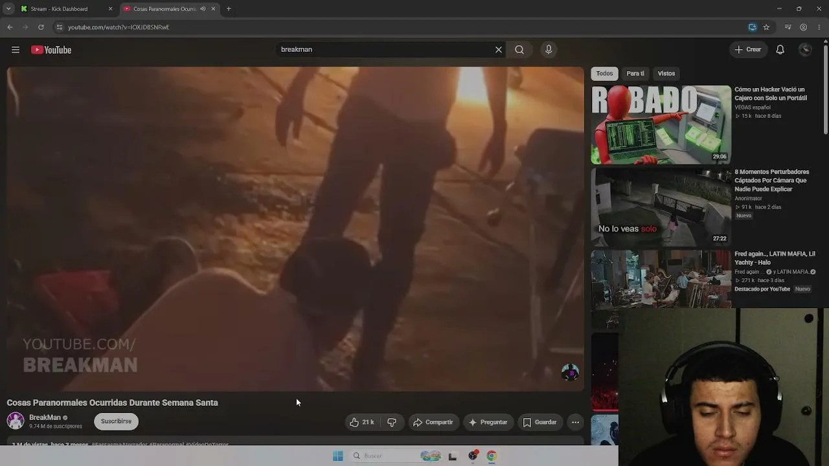Select the Todos filter chip
829x466 pixels.
(604, 73)
